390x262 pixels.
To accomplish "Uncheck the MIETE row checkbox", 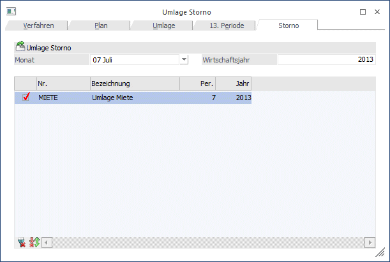I will coord(26,98).
